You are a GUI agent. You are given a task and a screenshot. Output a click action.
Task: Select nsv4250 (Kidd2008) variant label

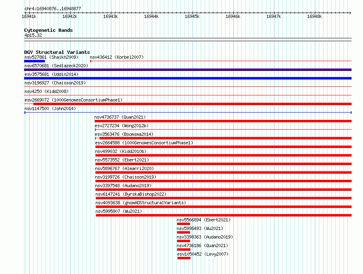pos(46,91)
